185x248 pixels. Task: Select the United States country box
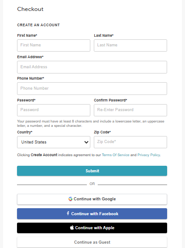[x=54, y=142]
